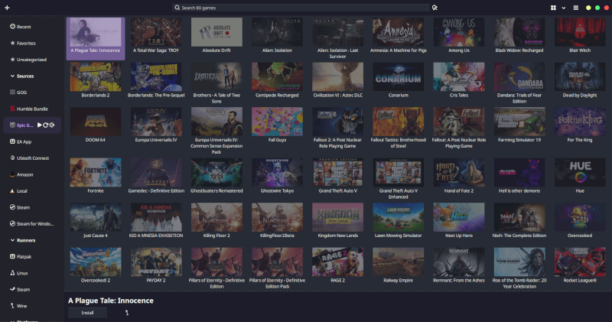Select the GOG source
This screenshot has width=612, height=322.
tap(32, 93)
